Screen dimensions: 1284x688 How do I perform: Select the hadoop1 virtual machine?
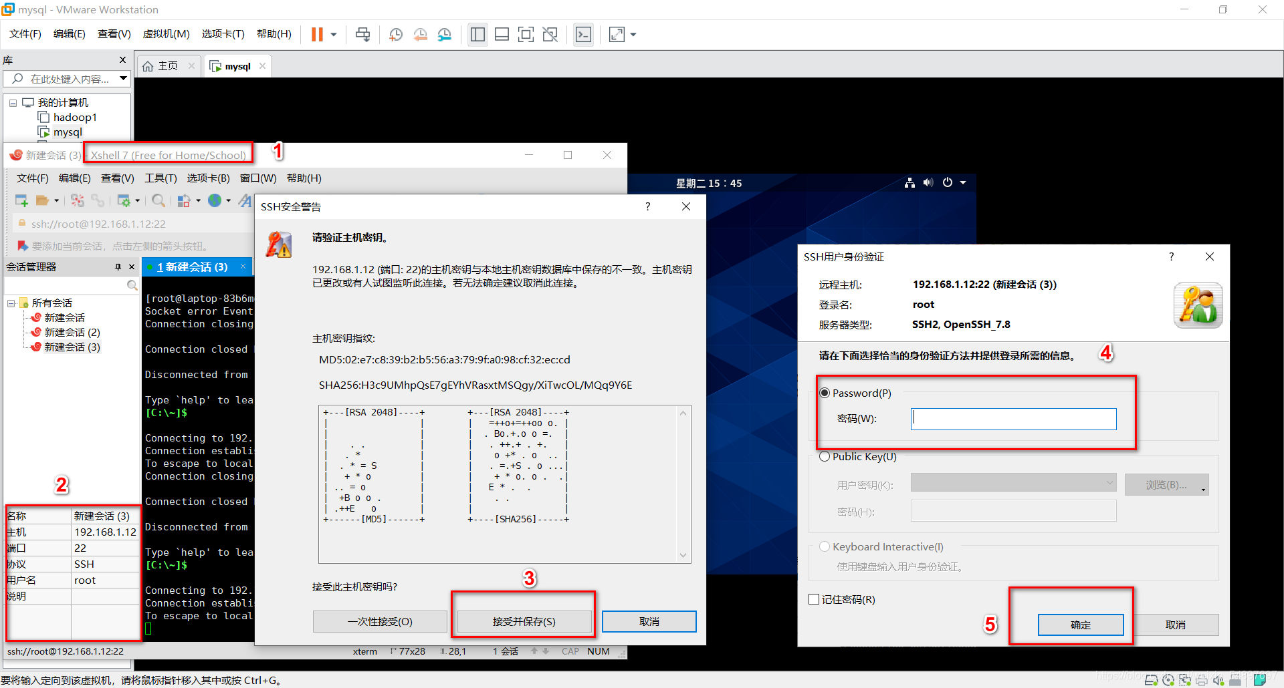(75, 117)
